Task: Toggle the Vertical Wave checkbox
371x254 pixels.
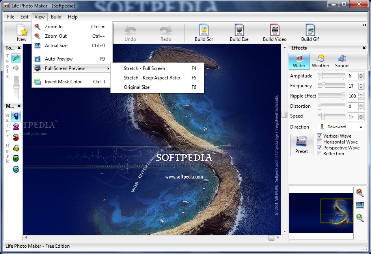Action: tap(319, 136)
